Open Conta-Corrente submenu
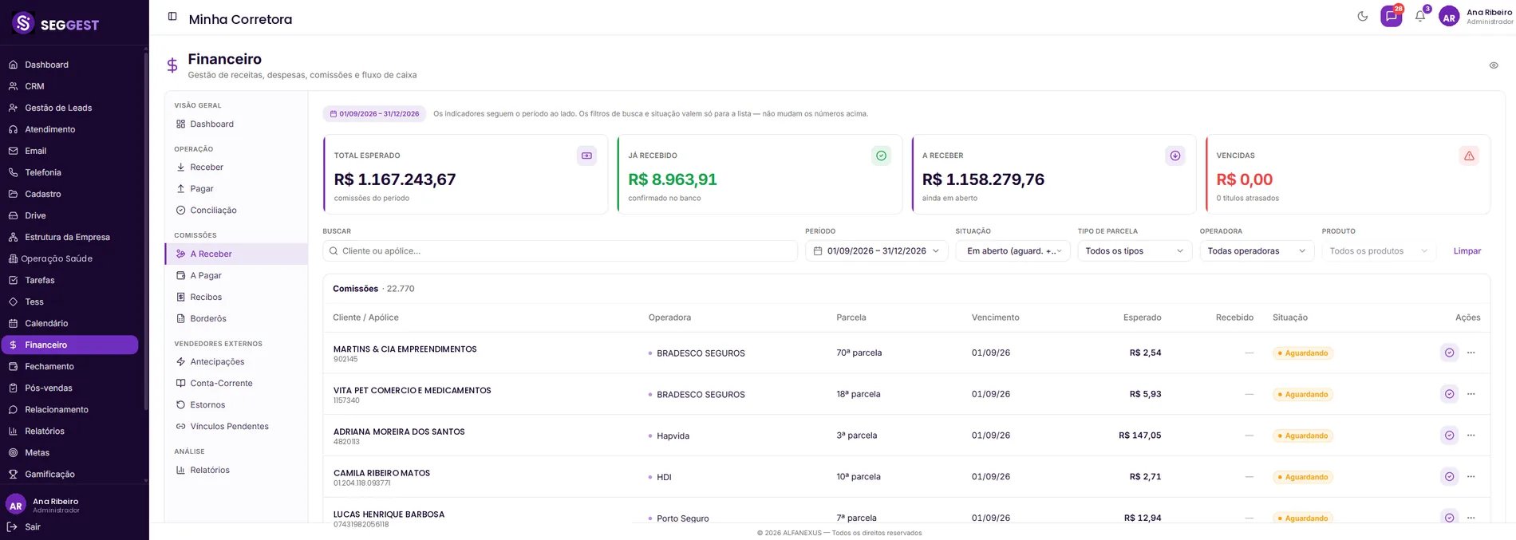 pos(236,383)
